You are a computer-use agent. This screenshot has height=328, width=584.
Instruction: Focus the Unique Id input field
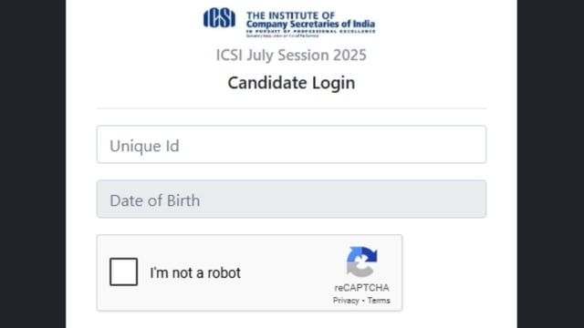pyautogui.click(x=291, y=144)
